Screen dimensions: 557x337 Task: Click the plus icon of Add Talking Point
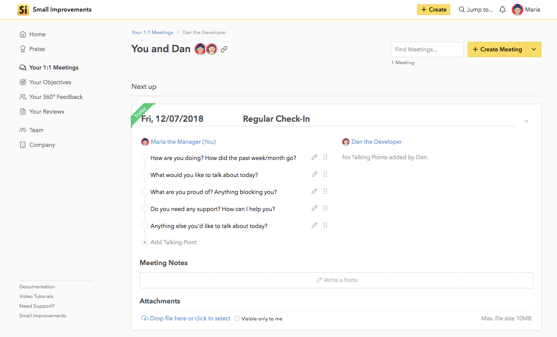point(145,242)
